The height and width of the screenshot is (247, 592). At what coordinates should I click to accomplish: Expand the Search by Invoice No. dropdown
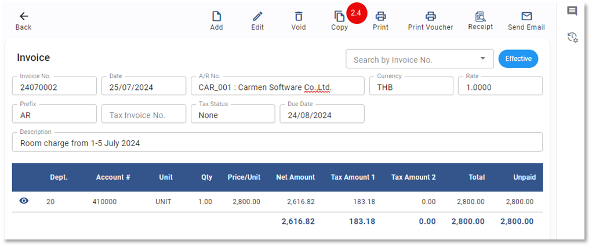tap(483, 59)
